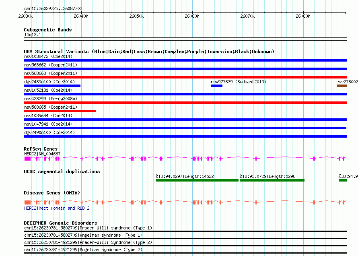Click the DECIPHER Genomic Disorders track title

coord(60,223)
